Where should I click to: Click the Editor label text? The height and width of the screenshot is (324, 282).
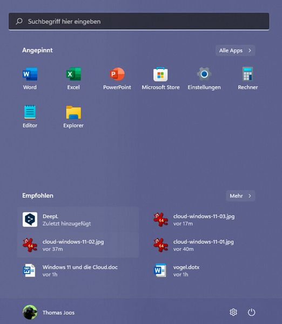coord(30,125)
